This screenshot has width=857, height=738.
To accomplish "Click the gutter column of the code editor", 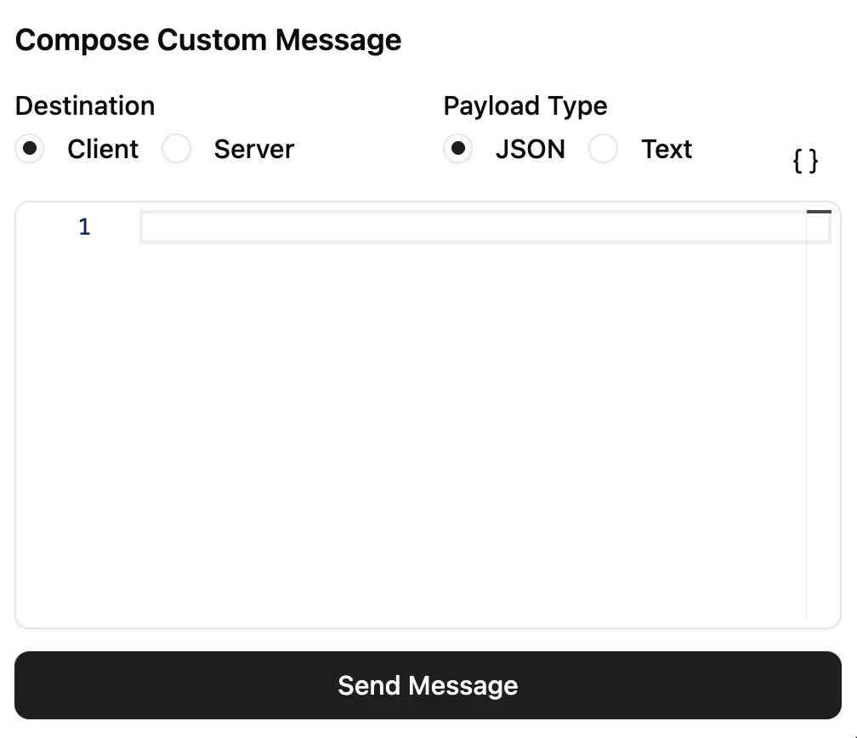I will tap(83, 340).
